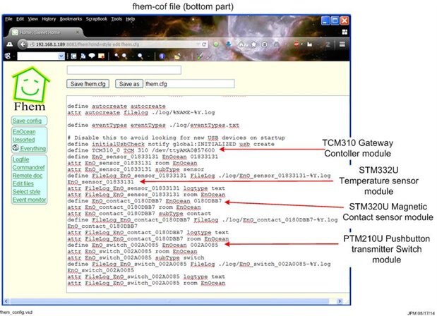
Task: Open the hamburger menu icon
Action: tap(342, 44)
